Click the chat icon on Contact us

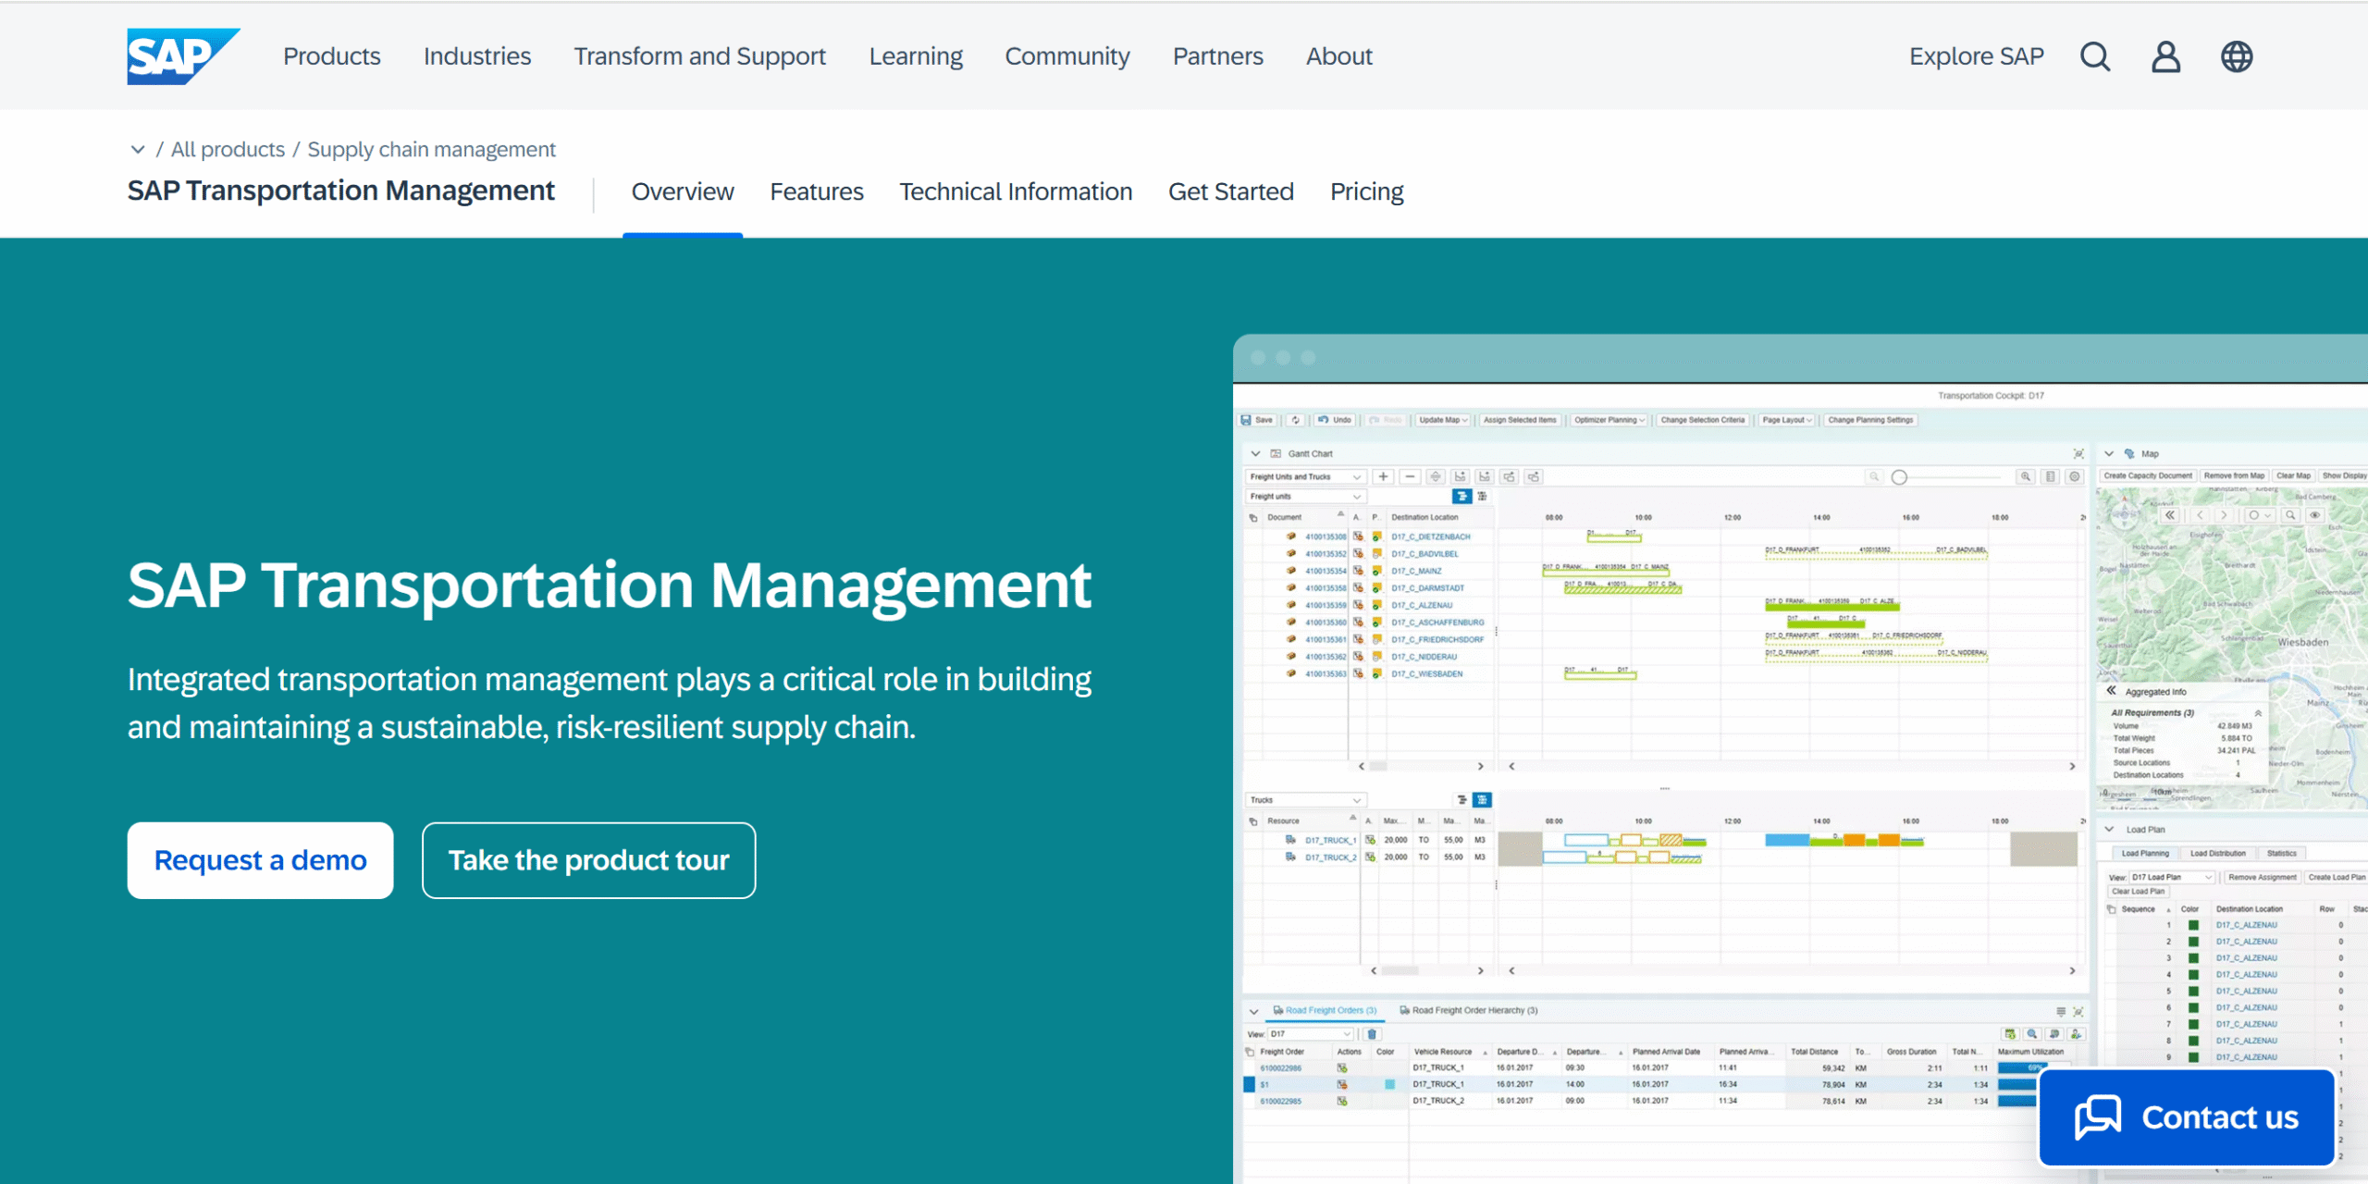tap(2098, 1117)
